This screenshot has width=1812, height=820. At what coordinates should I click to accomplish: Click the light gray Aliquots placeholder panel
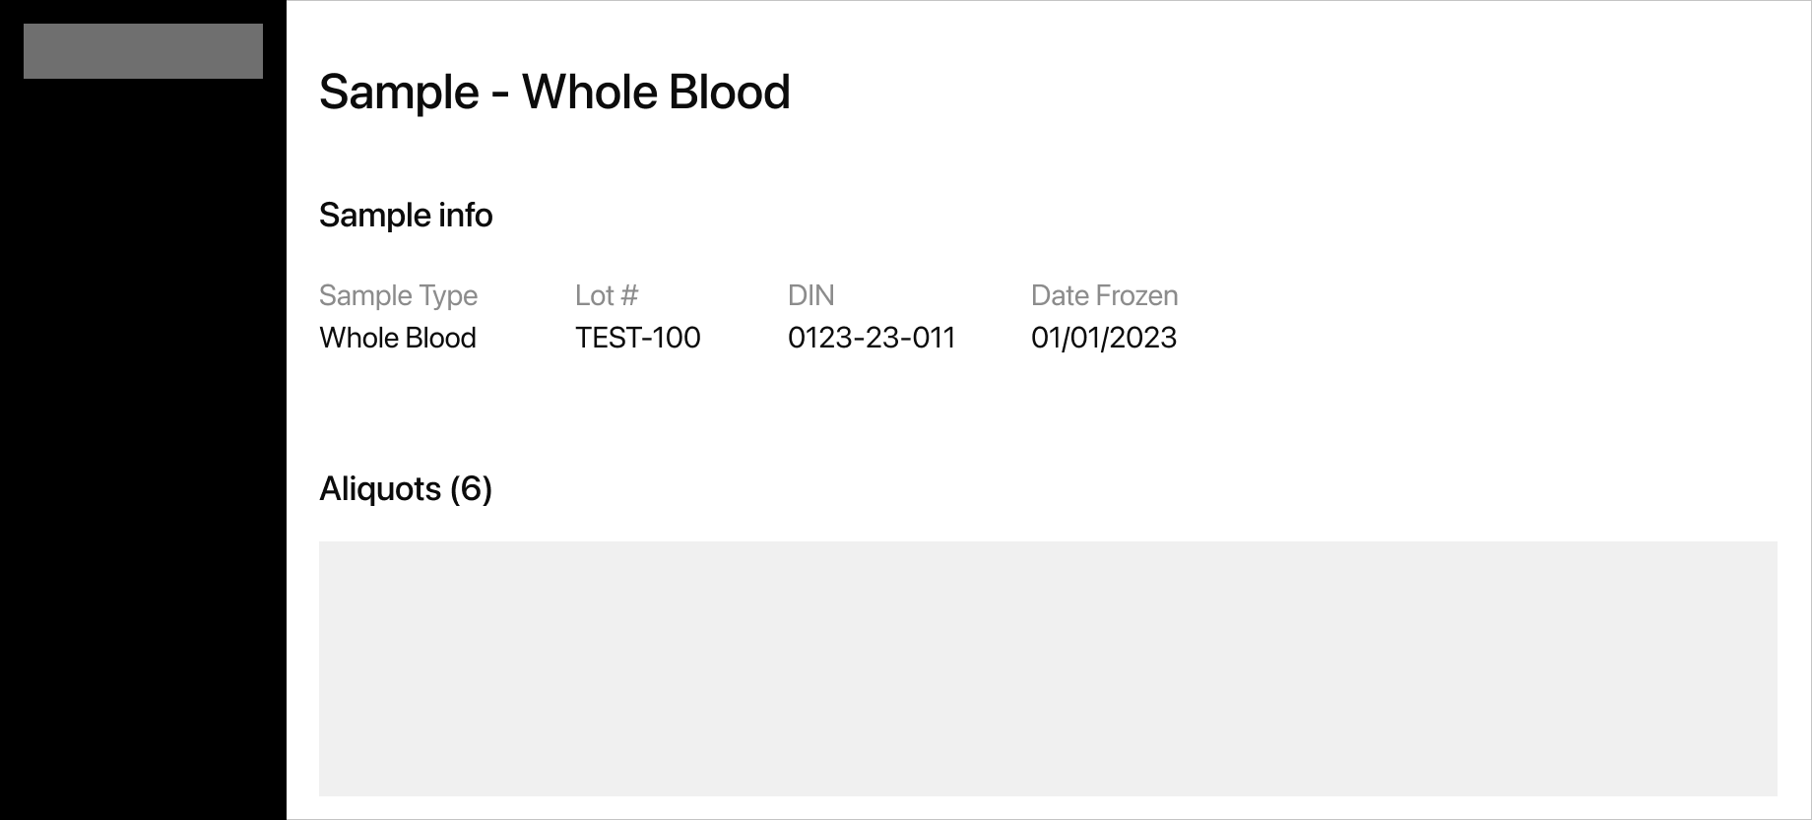[1048, 668]
